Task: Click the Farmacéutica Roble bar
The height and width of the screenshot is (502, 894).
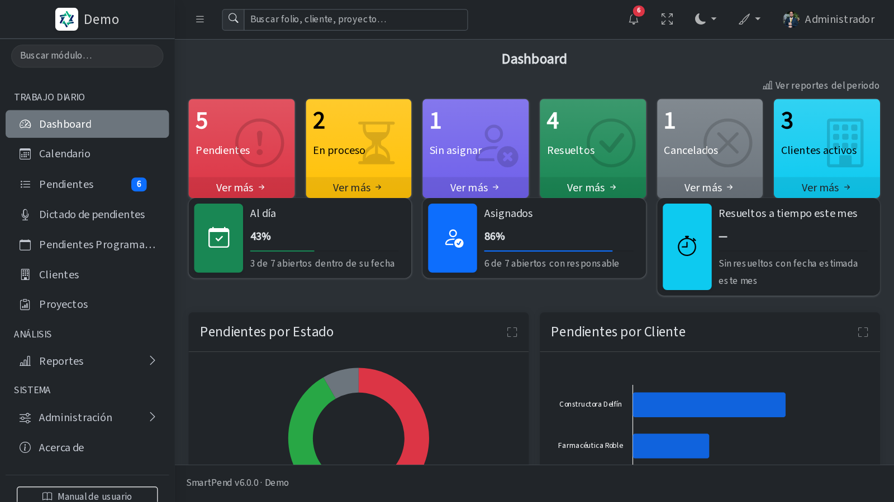Action: 671,446
